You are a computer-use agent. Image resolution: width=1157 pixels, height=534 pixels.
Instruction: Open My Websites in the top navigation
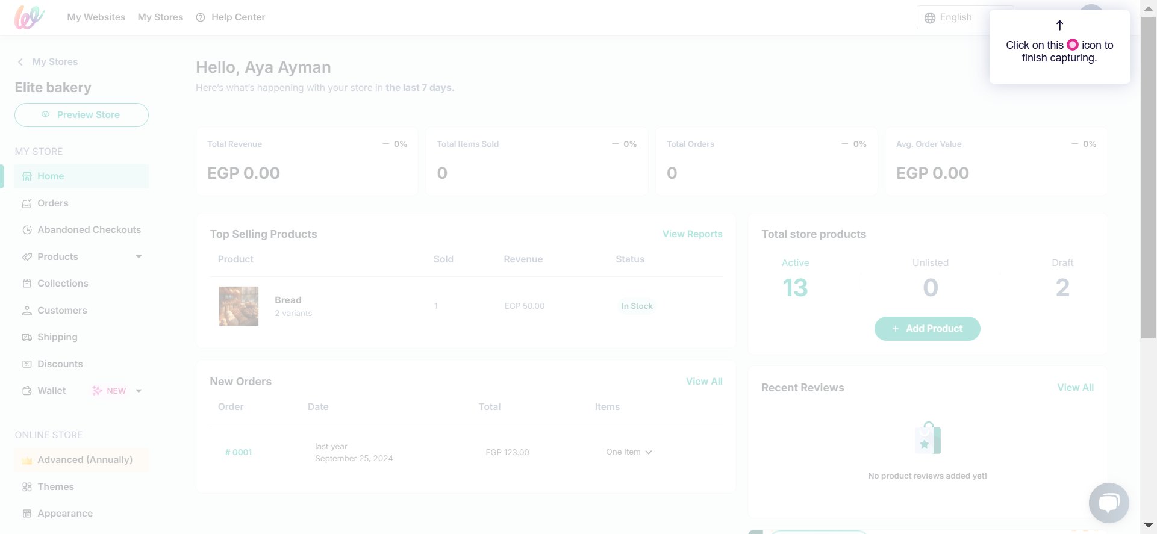(x=96, y=17)
